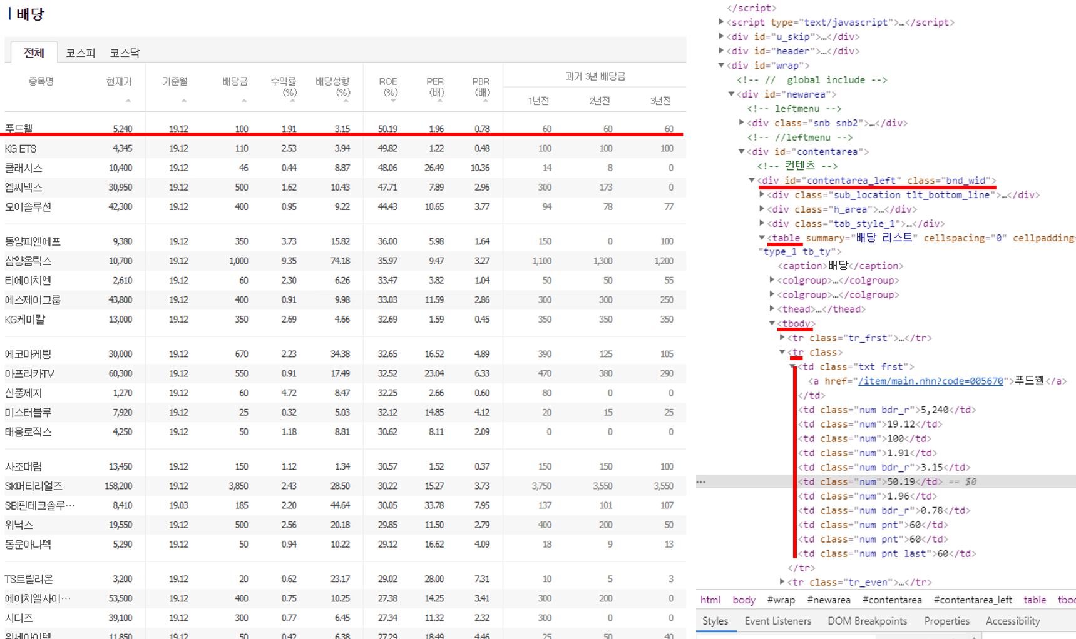Select #wrap in the breadcrumb bar
This screenshot has width=1076, height=639.
(781, 600)
